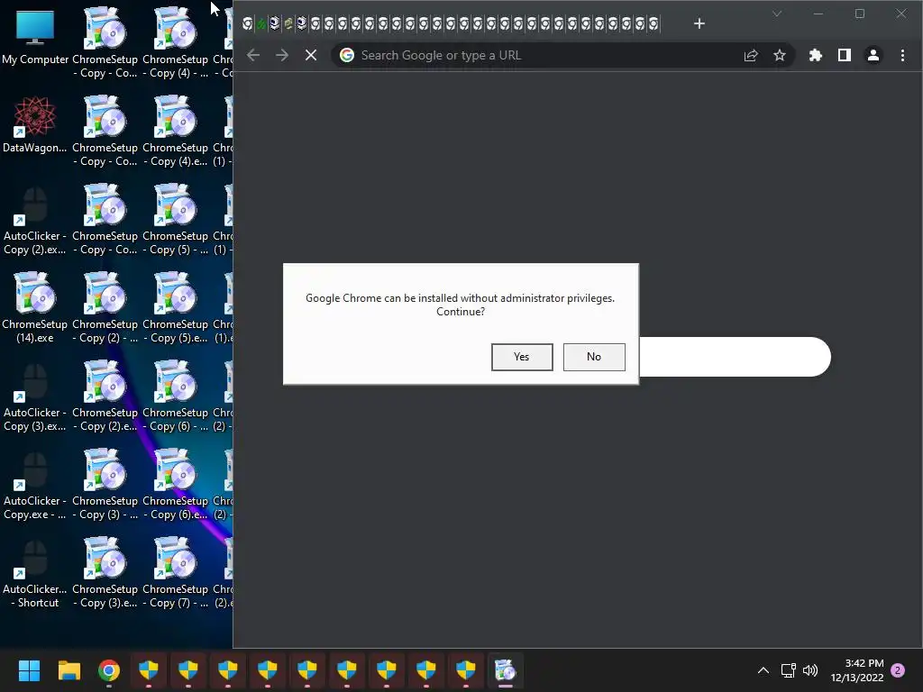923x692 pixels.
Task: Click Yes in the Chrome install dialog
Action: (522, 357)
